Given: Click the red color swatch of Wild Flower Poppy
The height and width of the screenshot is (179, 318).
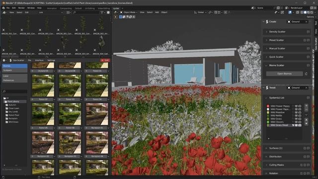Looking at the screenshot, I should click(268, 106).
